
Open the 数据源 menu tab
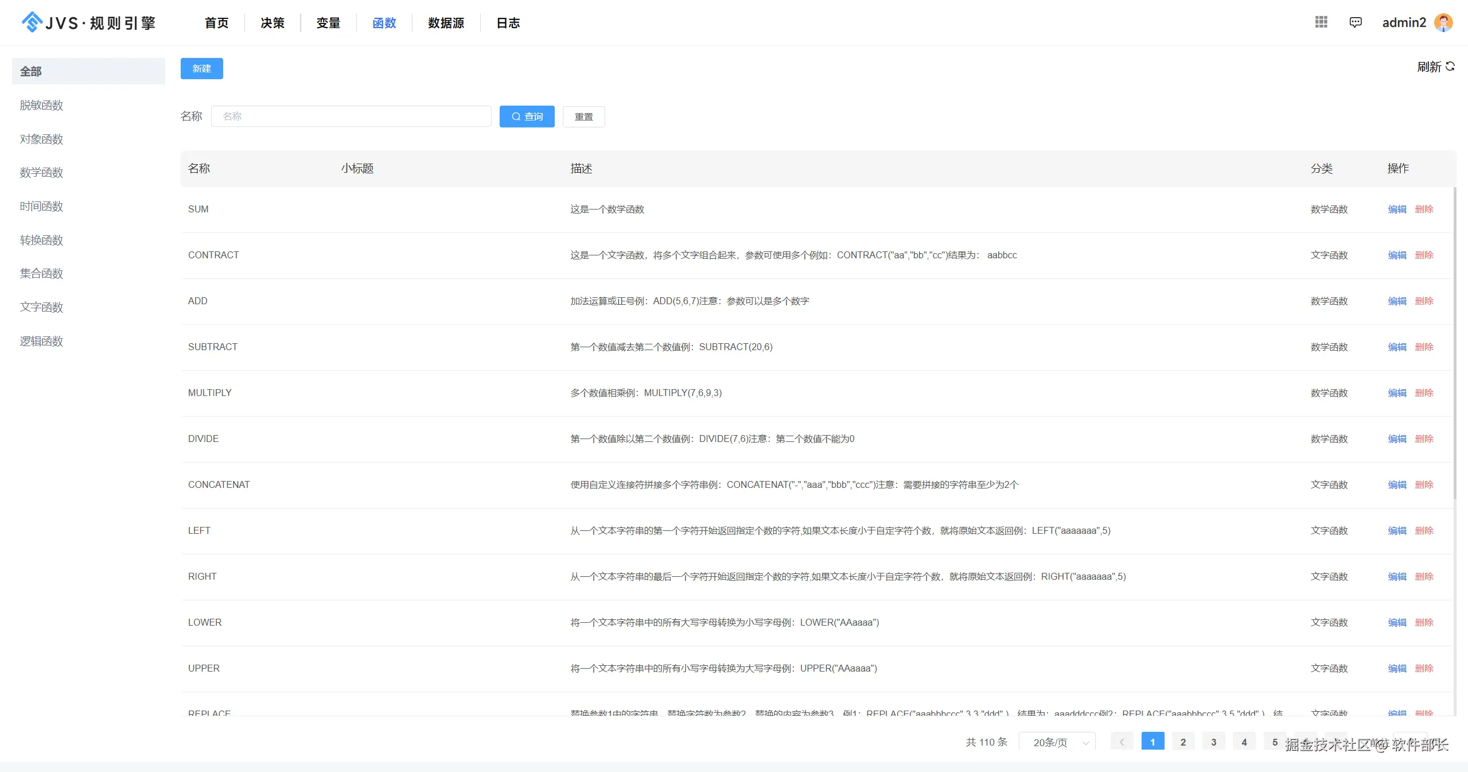click(446, 23)
